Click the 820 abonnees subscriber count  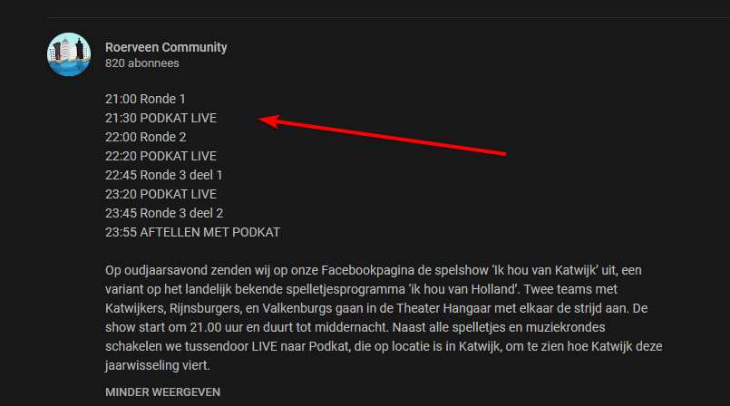tap(142, 63)
